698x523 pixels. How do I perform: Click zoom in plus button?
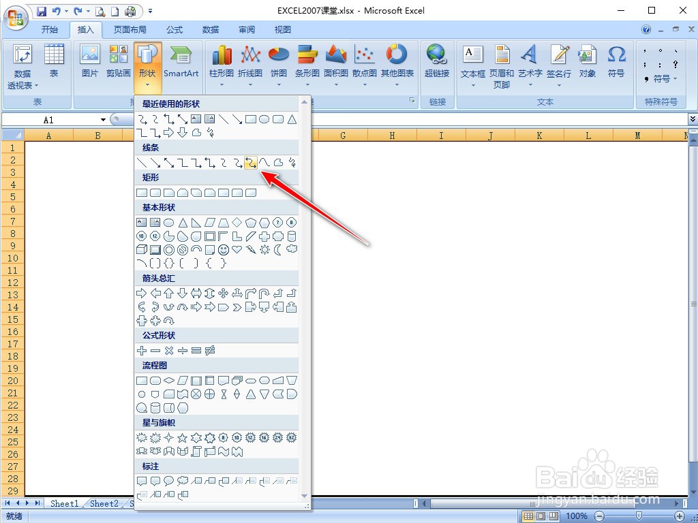[680, 516]
